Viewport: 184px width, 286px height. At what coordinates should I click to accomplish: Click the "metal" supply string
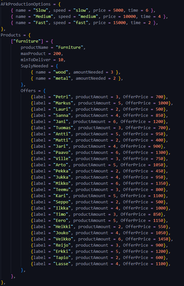coord(62,78)
